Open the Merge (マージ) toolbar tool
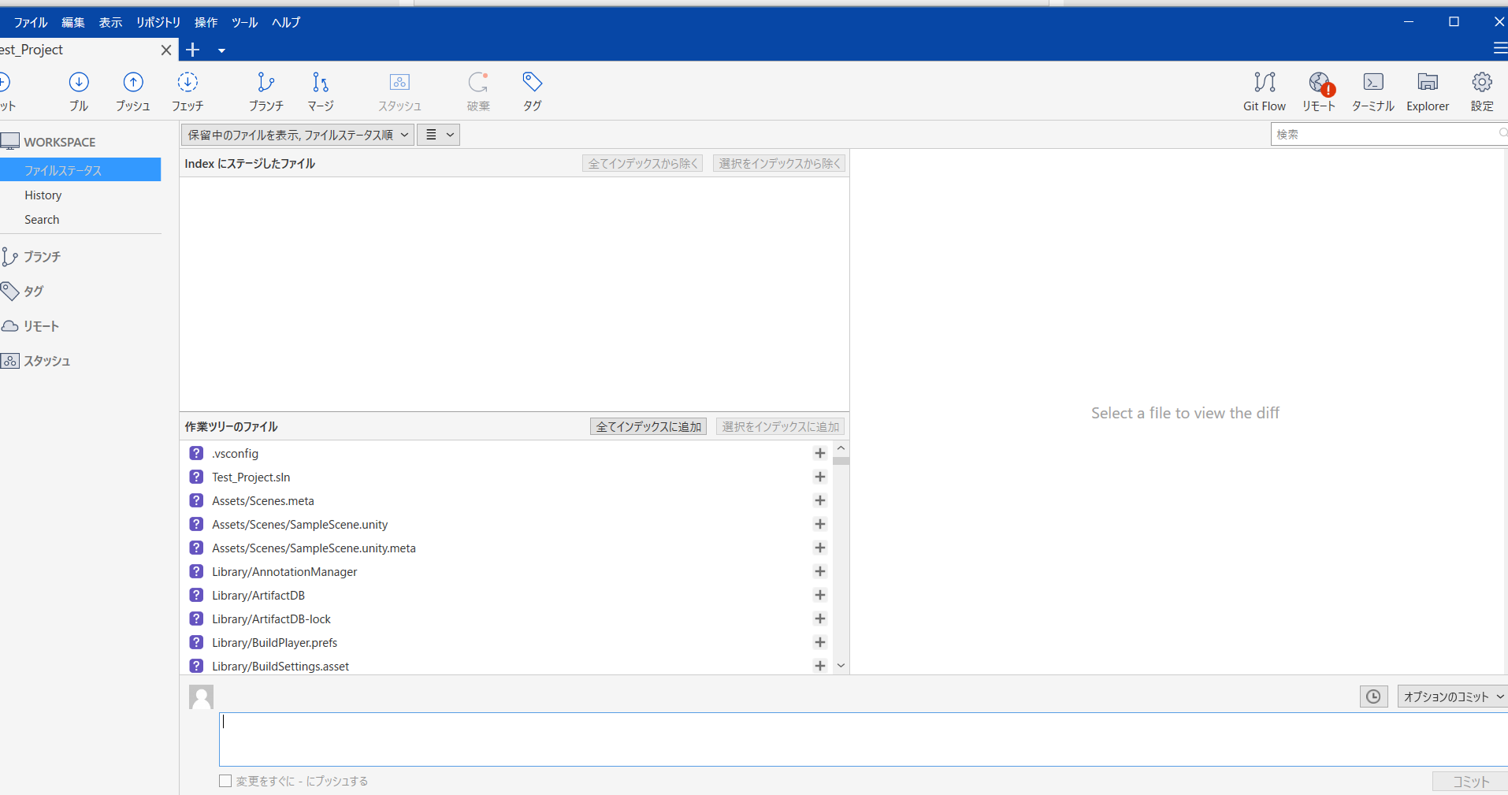1508x795 pixels. click(321, 91)
